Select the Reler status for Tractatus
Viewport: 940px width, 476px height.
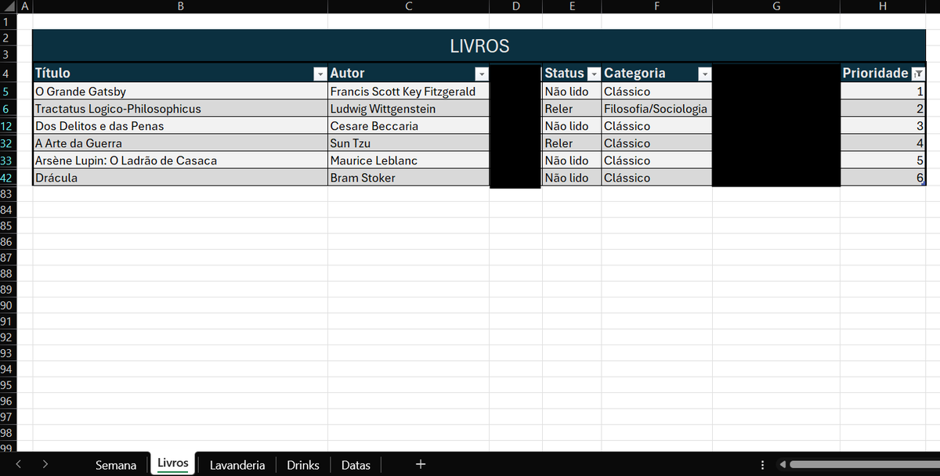572,109
